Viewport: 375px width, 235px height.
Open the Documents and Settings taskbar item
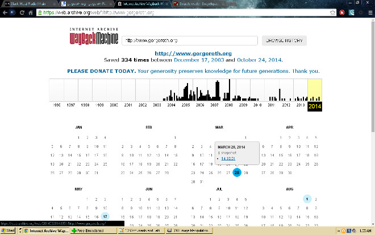tap(141, 230)
